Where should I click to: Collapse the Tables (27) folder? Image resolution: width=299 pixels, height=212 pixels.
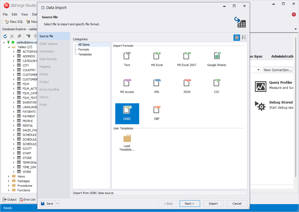click(8, 47)
